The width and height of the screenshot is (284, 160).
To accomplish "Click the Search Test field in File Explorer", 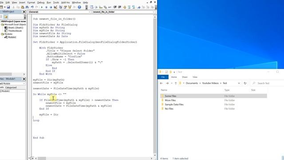I will tap(267, 83).
